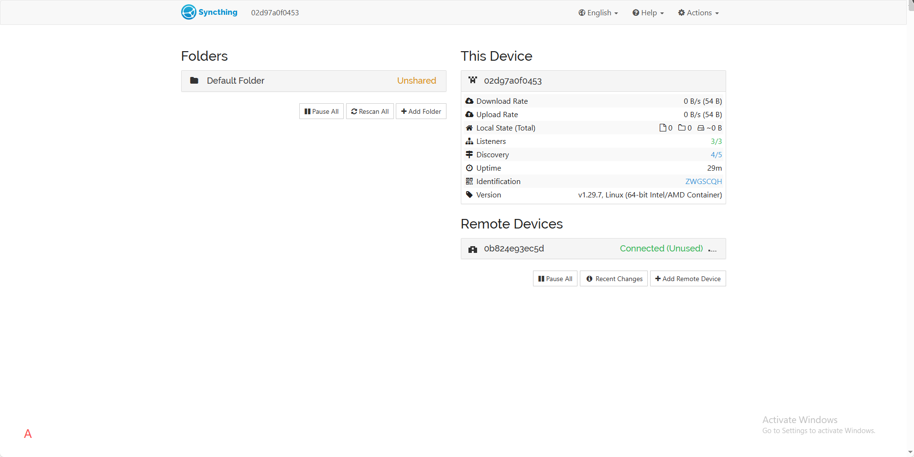Pause all folders
The height and width of the screenshot is (457, 914).
321,111
